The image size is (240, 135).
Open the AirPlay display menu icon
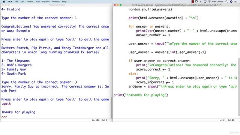(x=205, y=1)
